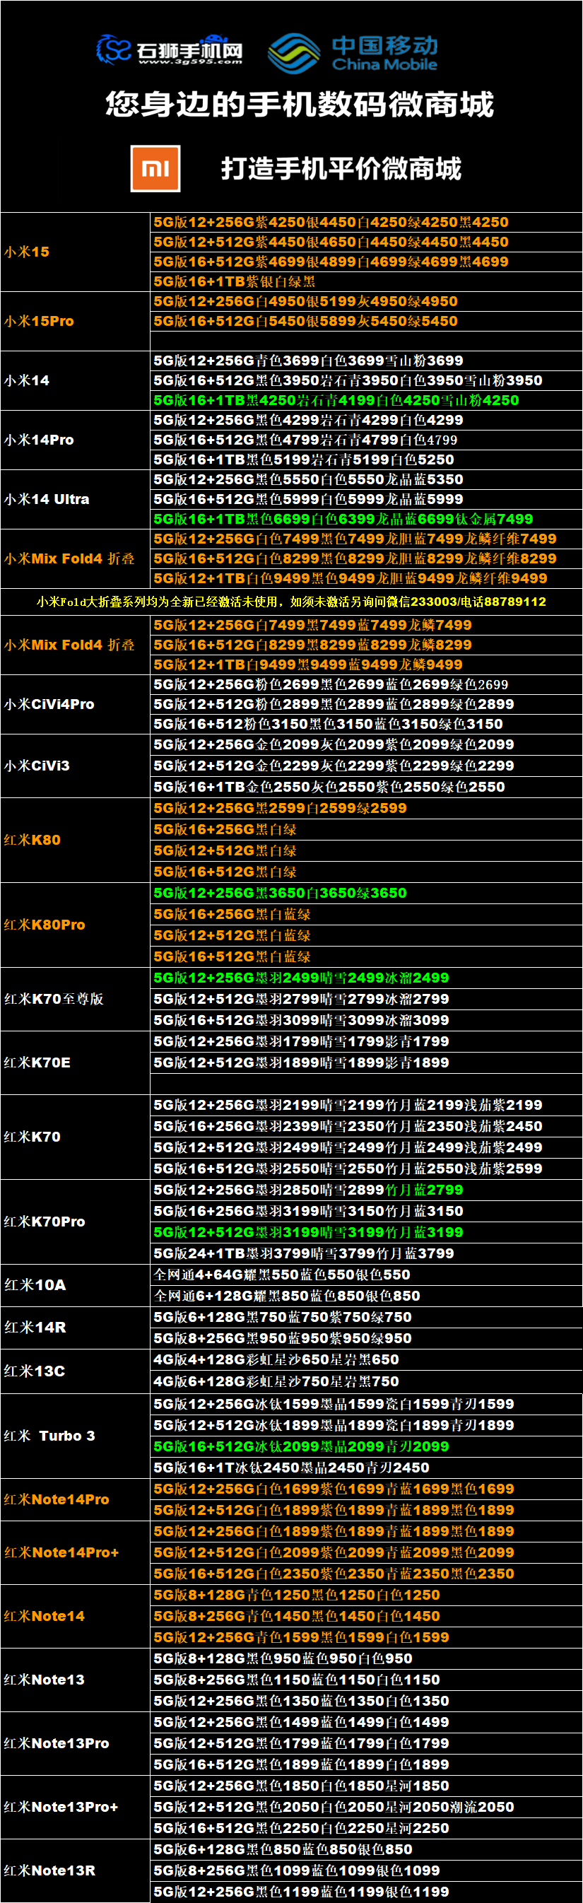Click the "小米14 Ultra" model name cell
583x1903 pixels.
(76, 499)
